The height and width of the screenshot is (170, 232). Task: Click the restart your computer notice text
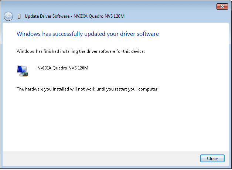coord(88,89)
